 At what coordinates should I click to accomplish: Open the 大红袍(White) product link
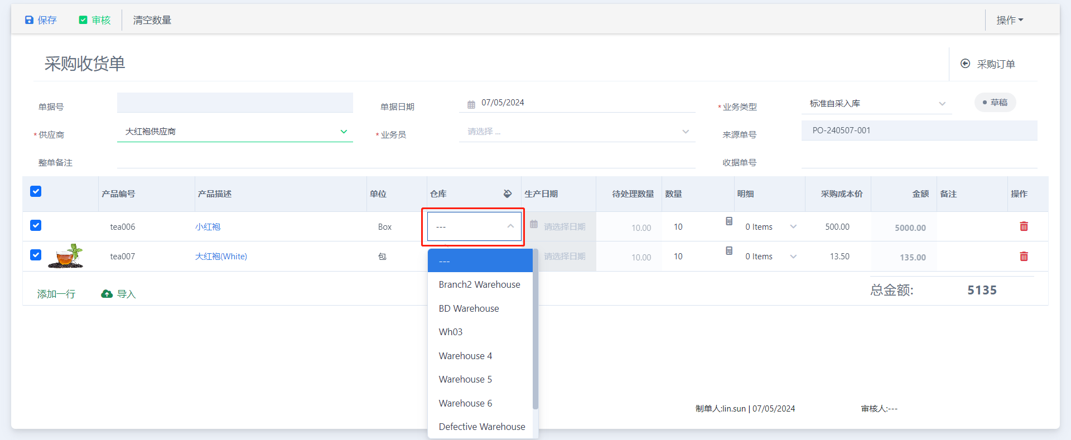(x=221, y=257)
